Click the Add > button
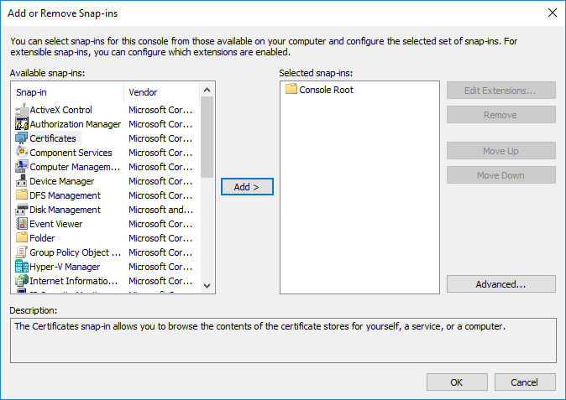Screen dimensions: 566x400 tap(247, 187)
